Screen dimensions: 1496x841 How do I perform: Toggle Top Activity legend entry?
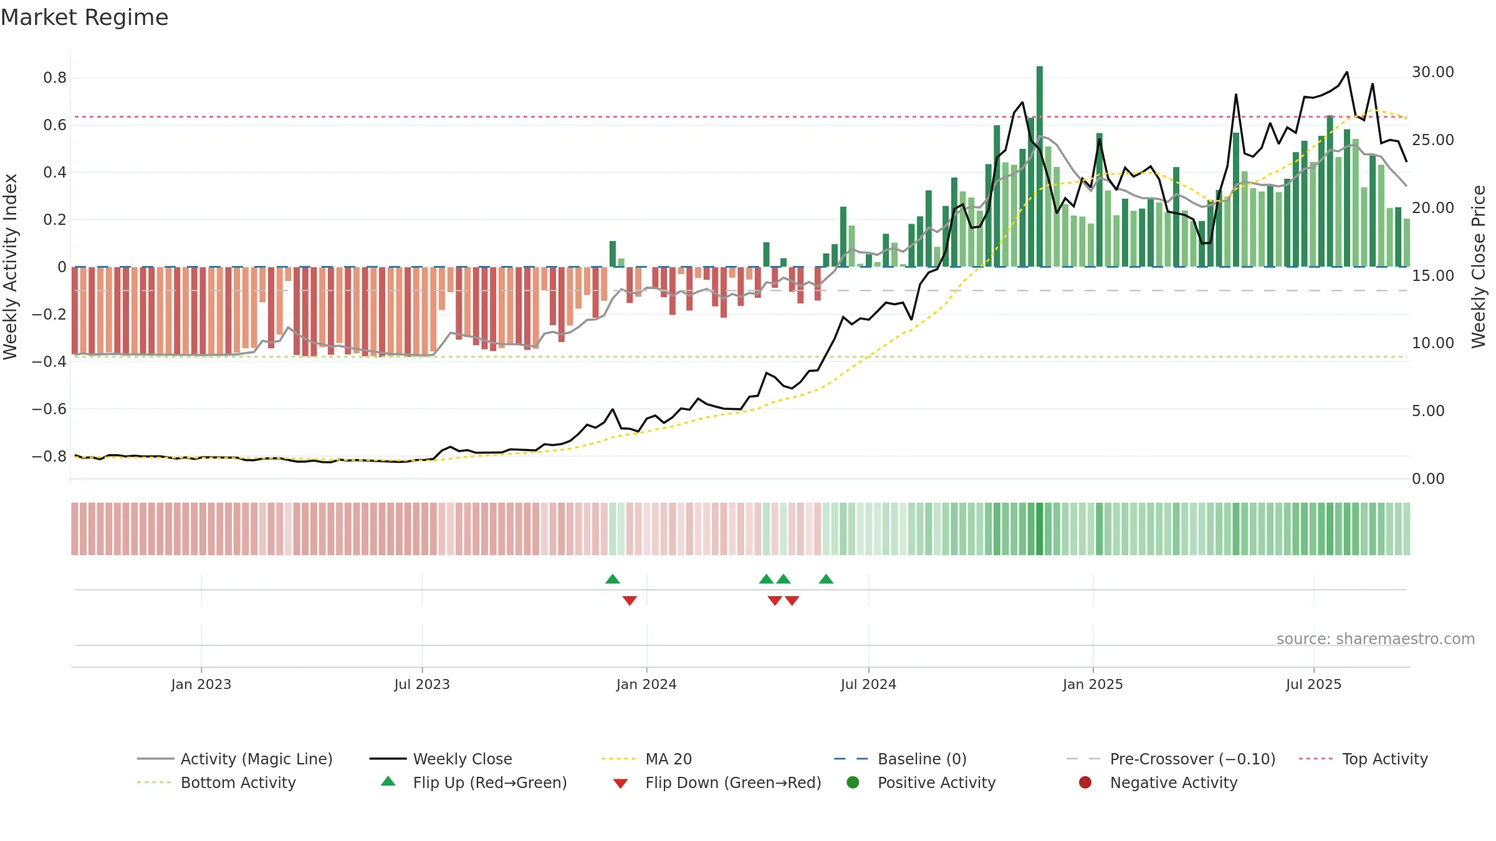pyautogui.click(x=1363, y=759)
